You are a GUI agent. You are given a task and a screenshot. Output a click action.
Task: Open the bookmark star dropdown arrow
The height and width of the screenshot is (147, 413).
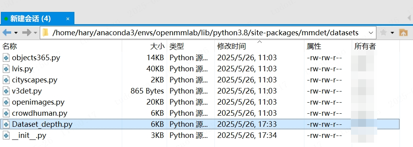click(392, 33)
